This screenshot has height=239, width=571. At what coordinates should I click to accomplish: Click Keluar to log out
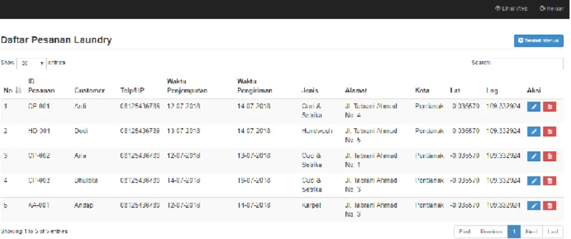551,8
